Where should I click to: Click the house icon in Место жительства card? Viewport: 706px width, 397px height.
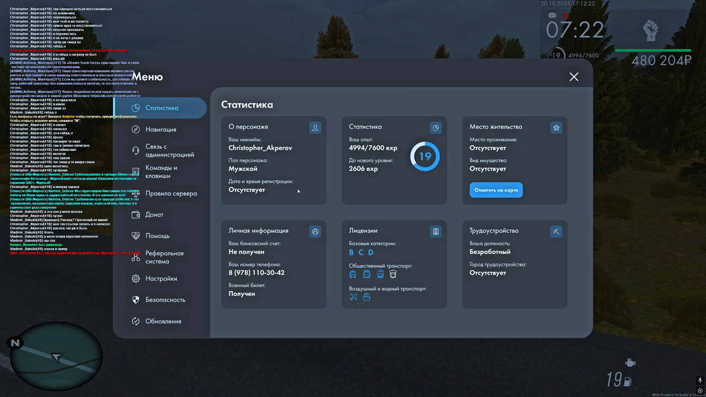(x=556, y=127)
